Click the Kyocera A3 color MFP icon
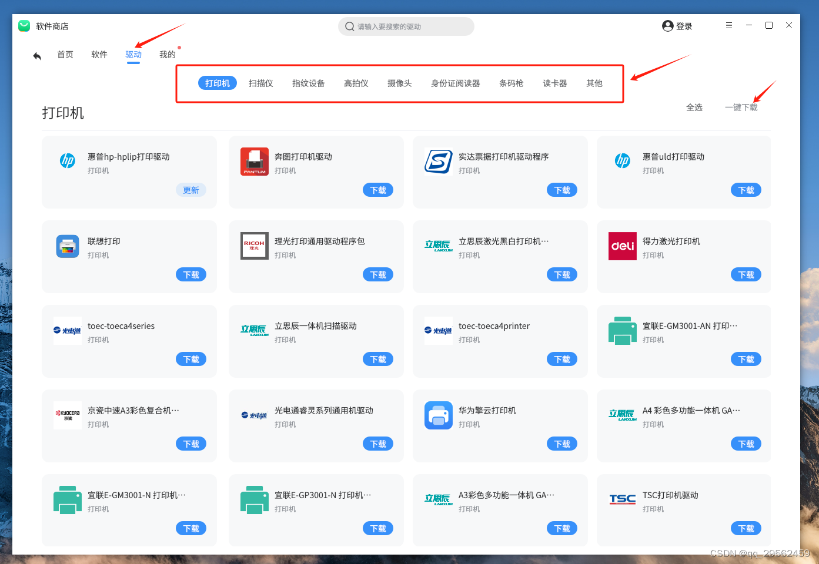The height and width of the screenshot is (564, 819). 68,415
